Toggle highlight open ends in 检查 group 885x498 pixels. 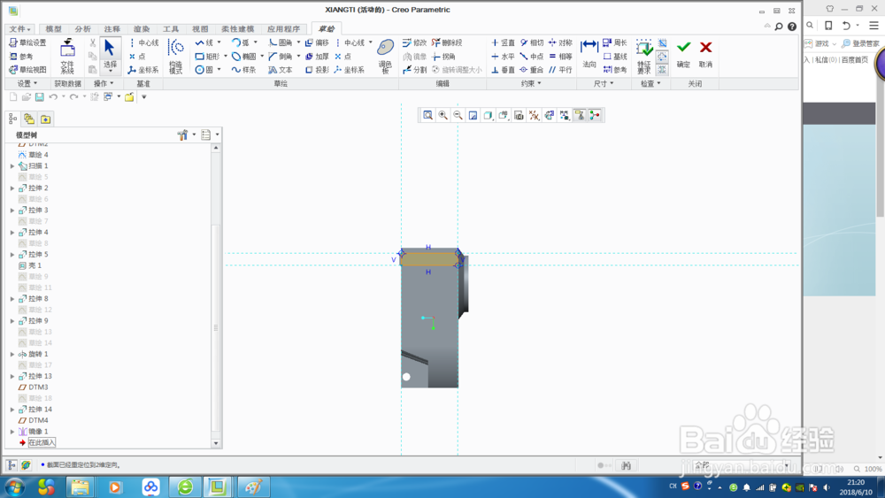663,57
